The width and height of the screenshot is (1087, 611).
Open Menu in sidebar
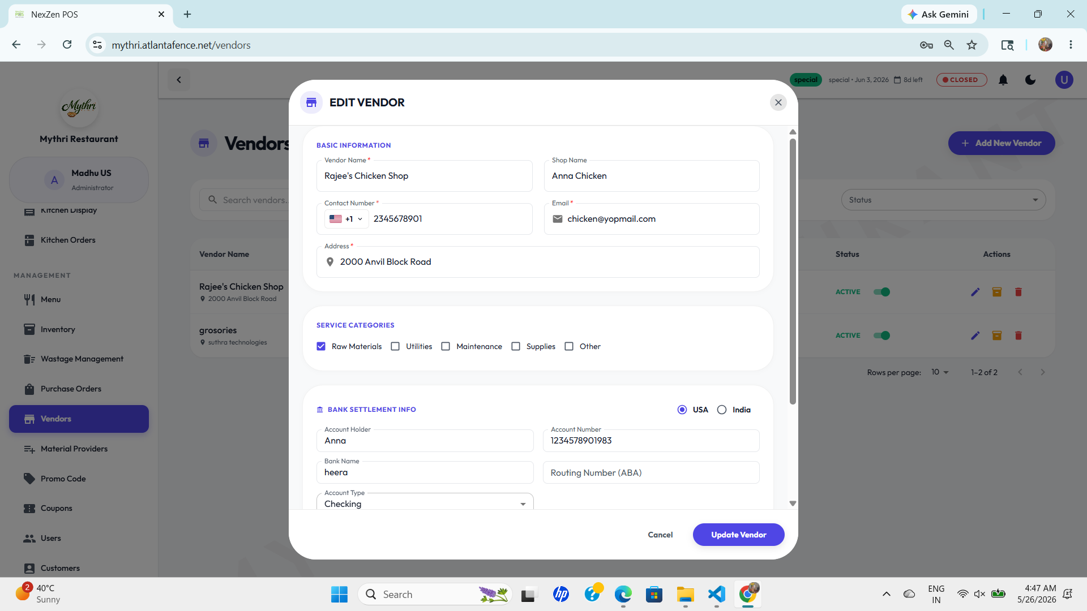tap(79, 299)
